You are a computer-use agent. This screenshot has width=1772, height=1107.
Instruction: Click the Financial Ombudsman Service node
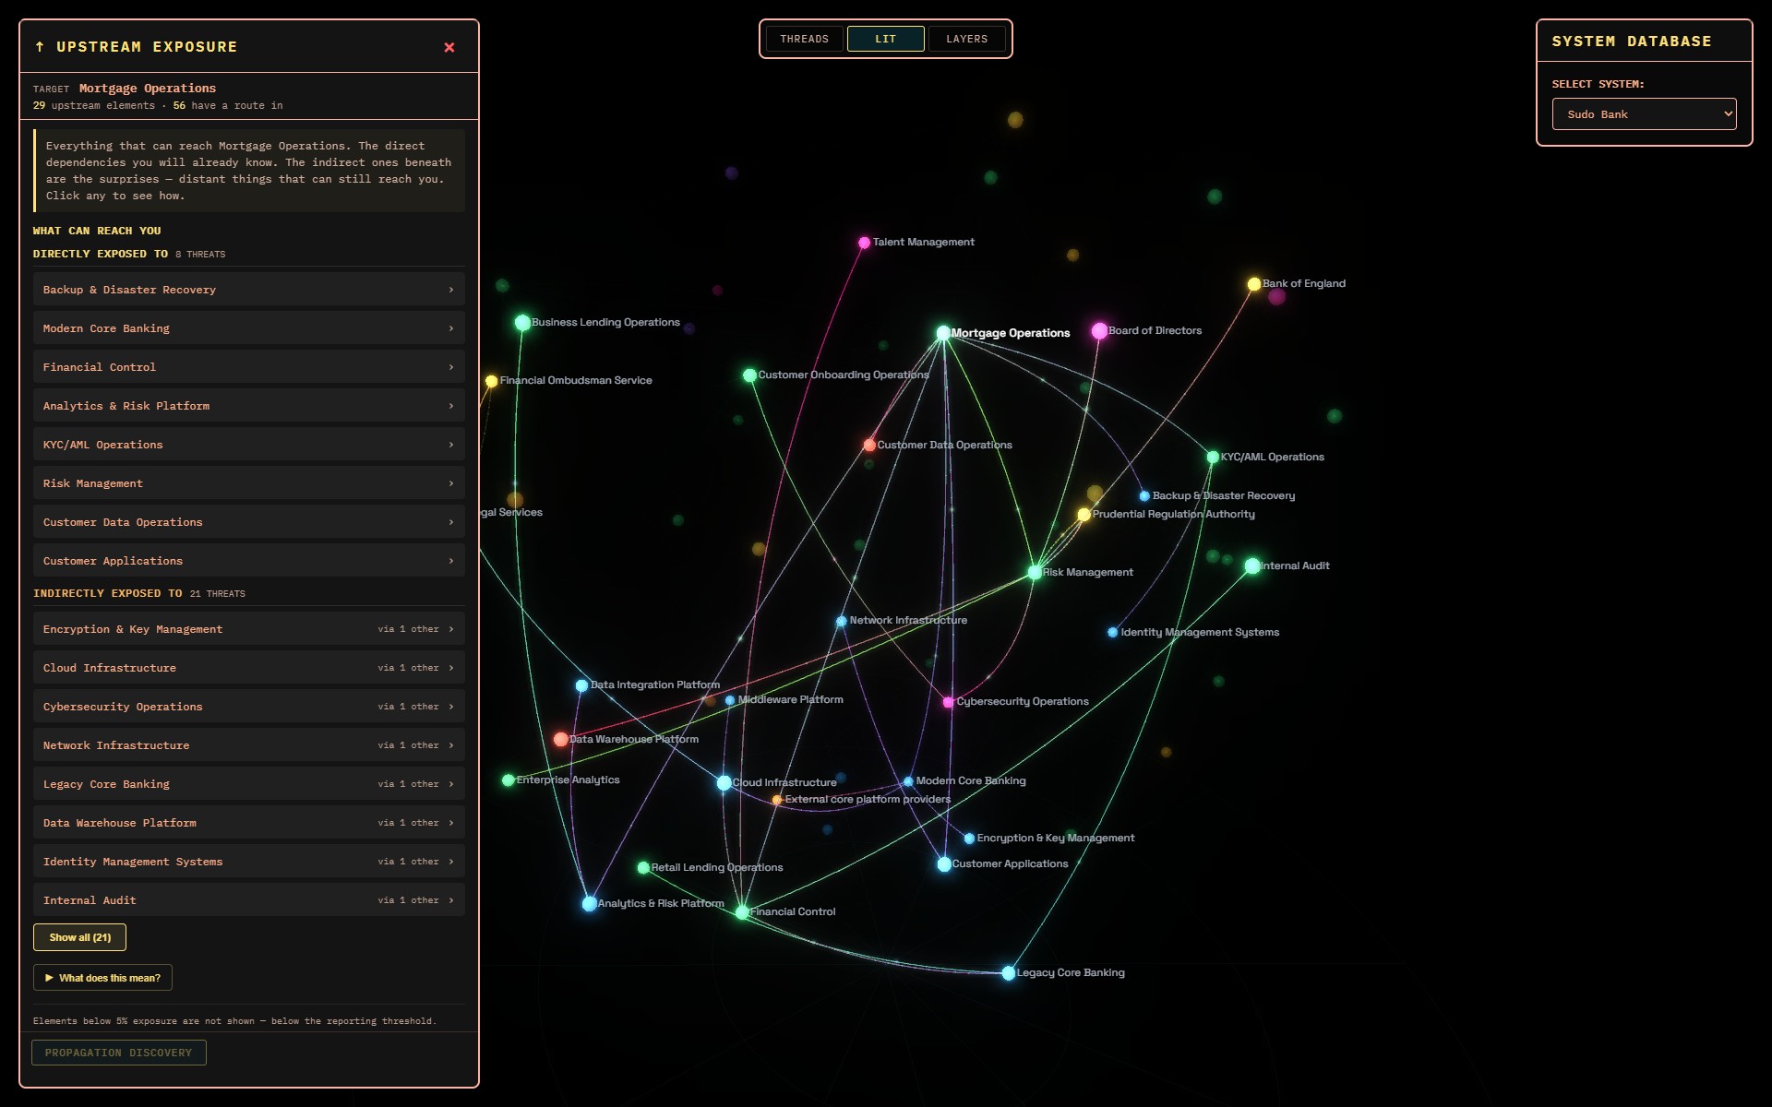(x=491, y=381)
